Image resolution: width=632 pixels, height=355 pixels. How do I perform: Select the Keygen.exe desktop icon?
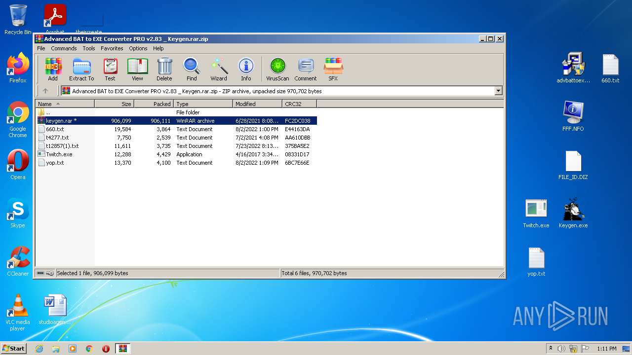pos(573,213)
